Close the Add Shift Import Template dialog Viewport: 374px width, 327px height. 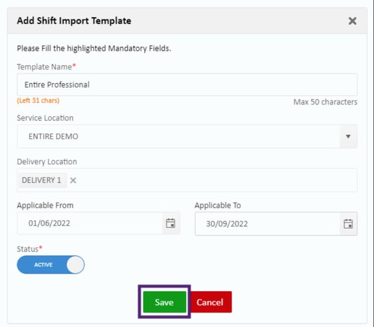352,21
